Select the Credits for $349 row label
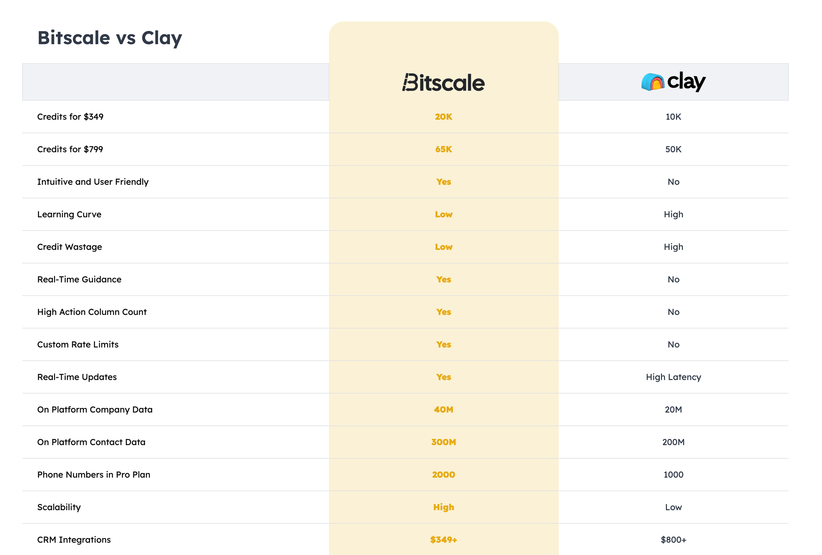Image resolution: width=822 pixels, height=555 pixels. point(70,117)
